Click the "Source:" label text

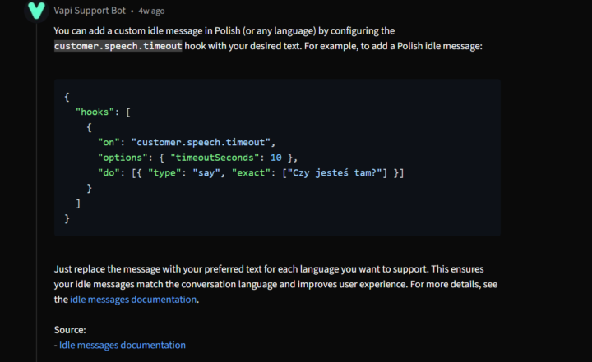[70, 330]
